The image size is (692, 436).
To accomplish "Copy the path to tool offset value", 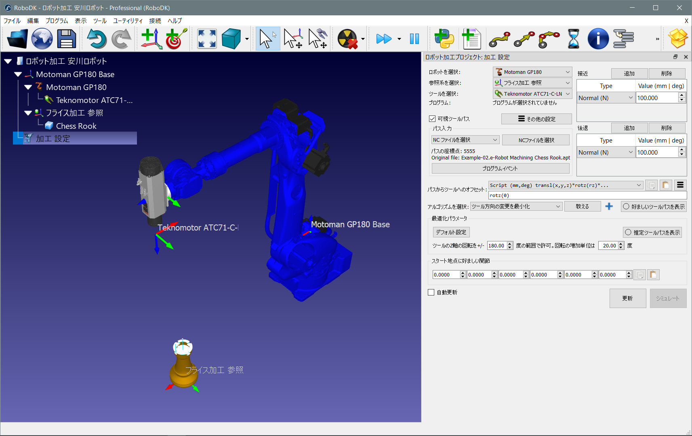I will point(652,185).
